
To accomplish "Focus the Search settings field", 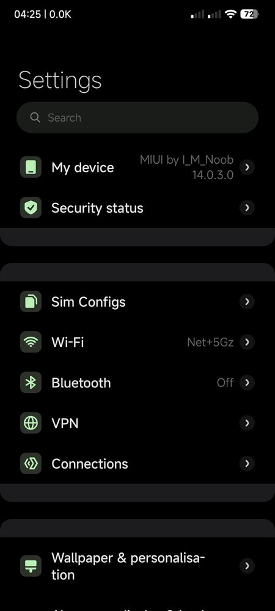I will tap(137, 118).
